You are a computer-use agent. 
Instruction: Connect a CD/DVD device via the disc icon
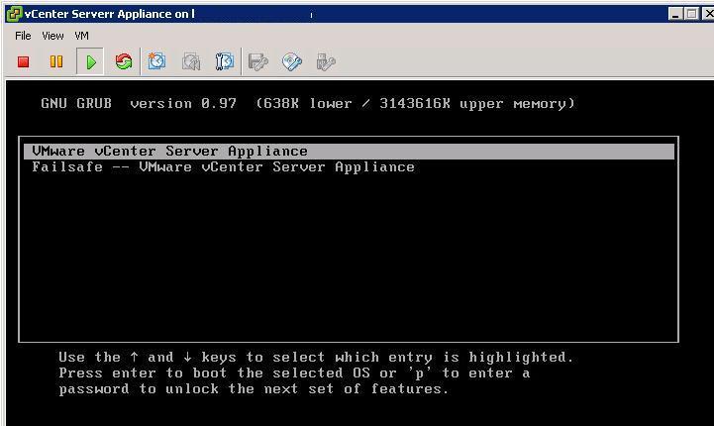tap(292, 62)
